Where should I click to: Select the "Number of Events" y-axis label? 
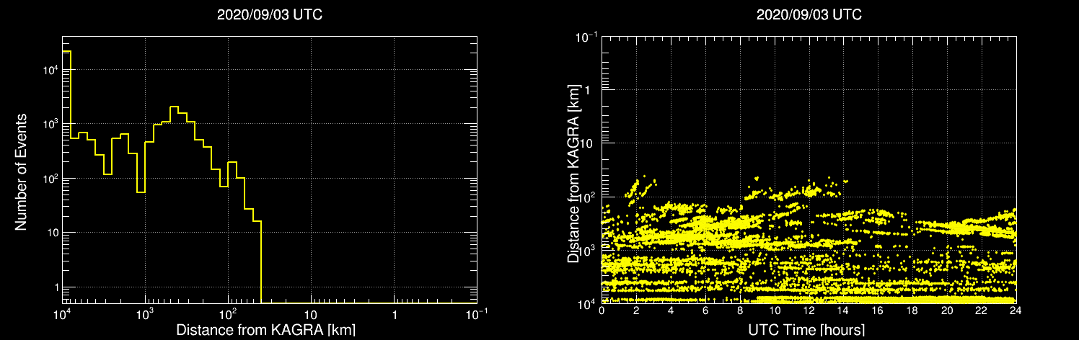pyautogui.click(x=21, y=171)
